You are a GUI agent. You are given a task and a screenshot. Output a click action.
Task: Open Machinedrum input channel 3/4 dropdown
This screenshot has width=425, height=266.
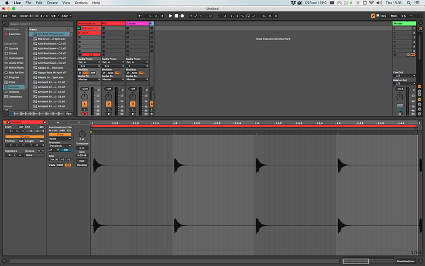(x=89, y=66)
